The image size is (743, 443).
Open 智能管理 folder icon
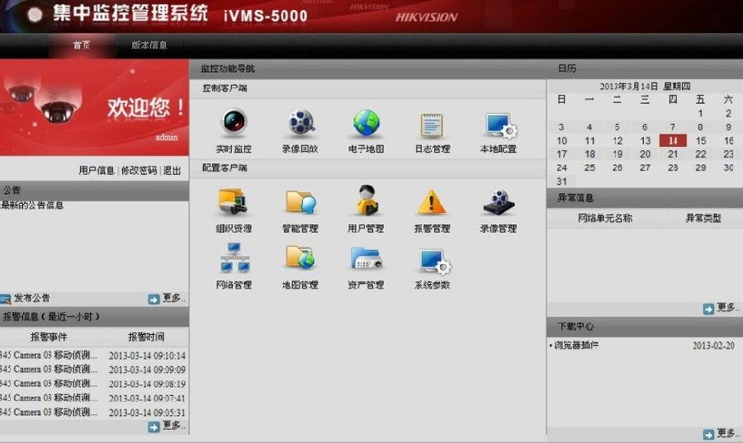click(301, 202)
